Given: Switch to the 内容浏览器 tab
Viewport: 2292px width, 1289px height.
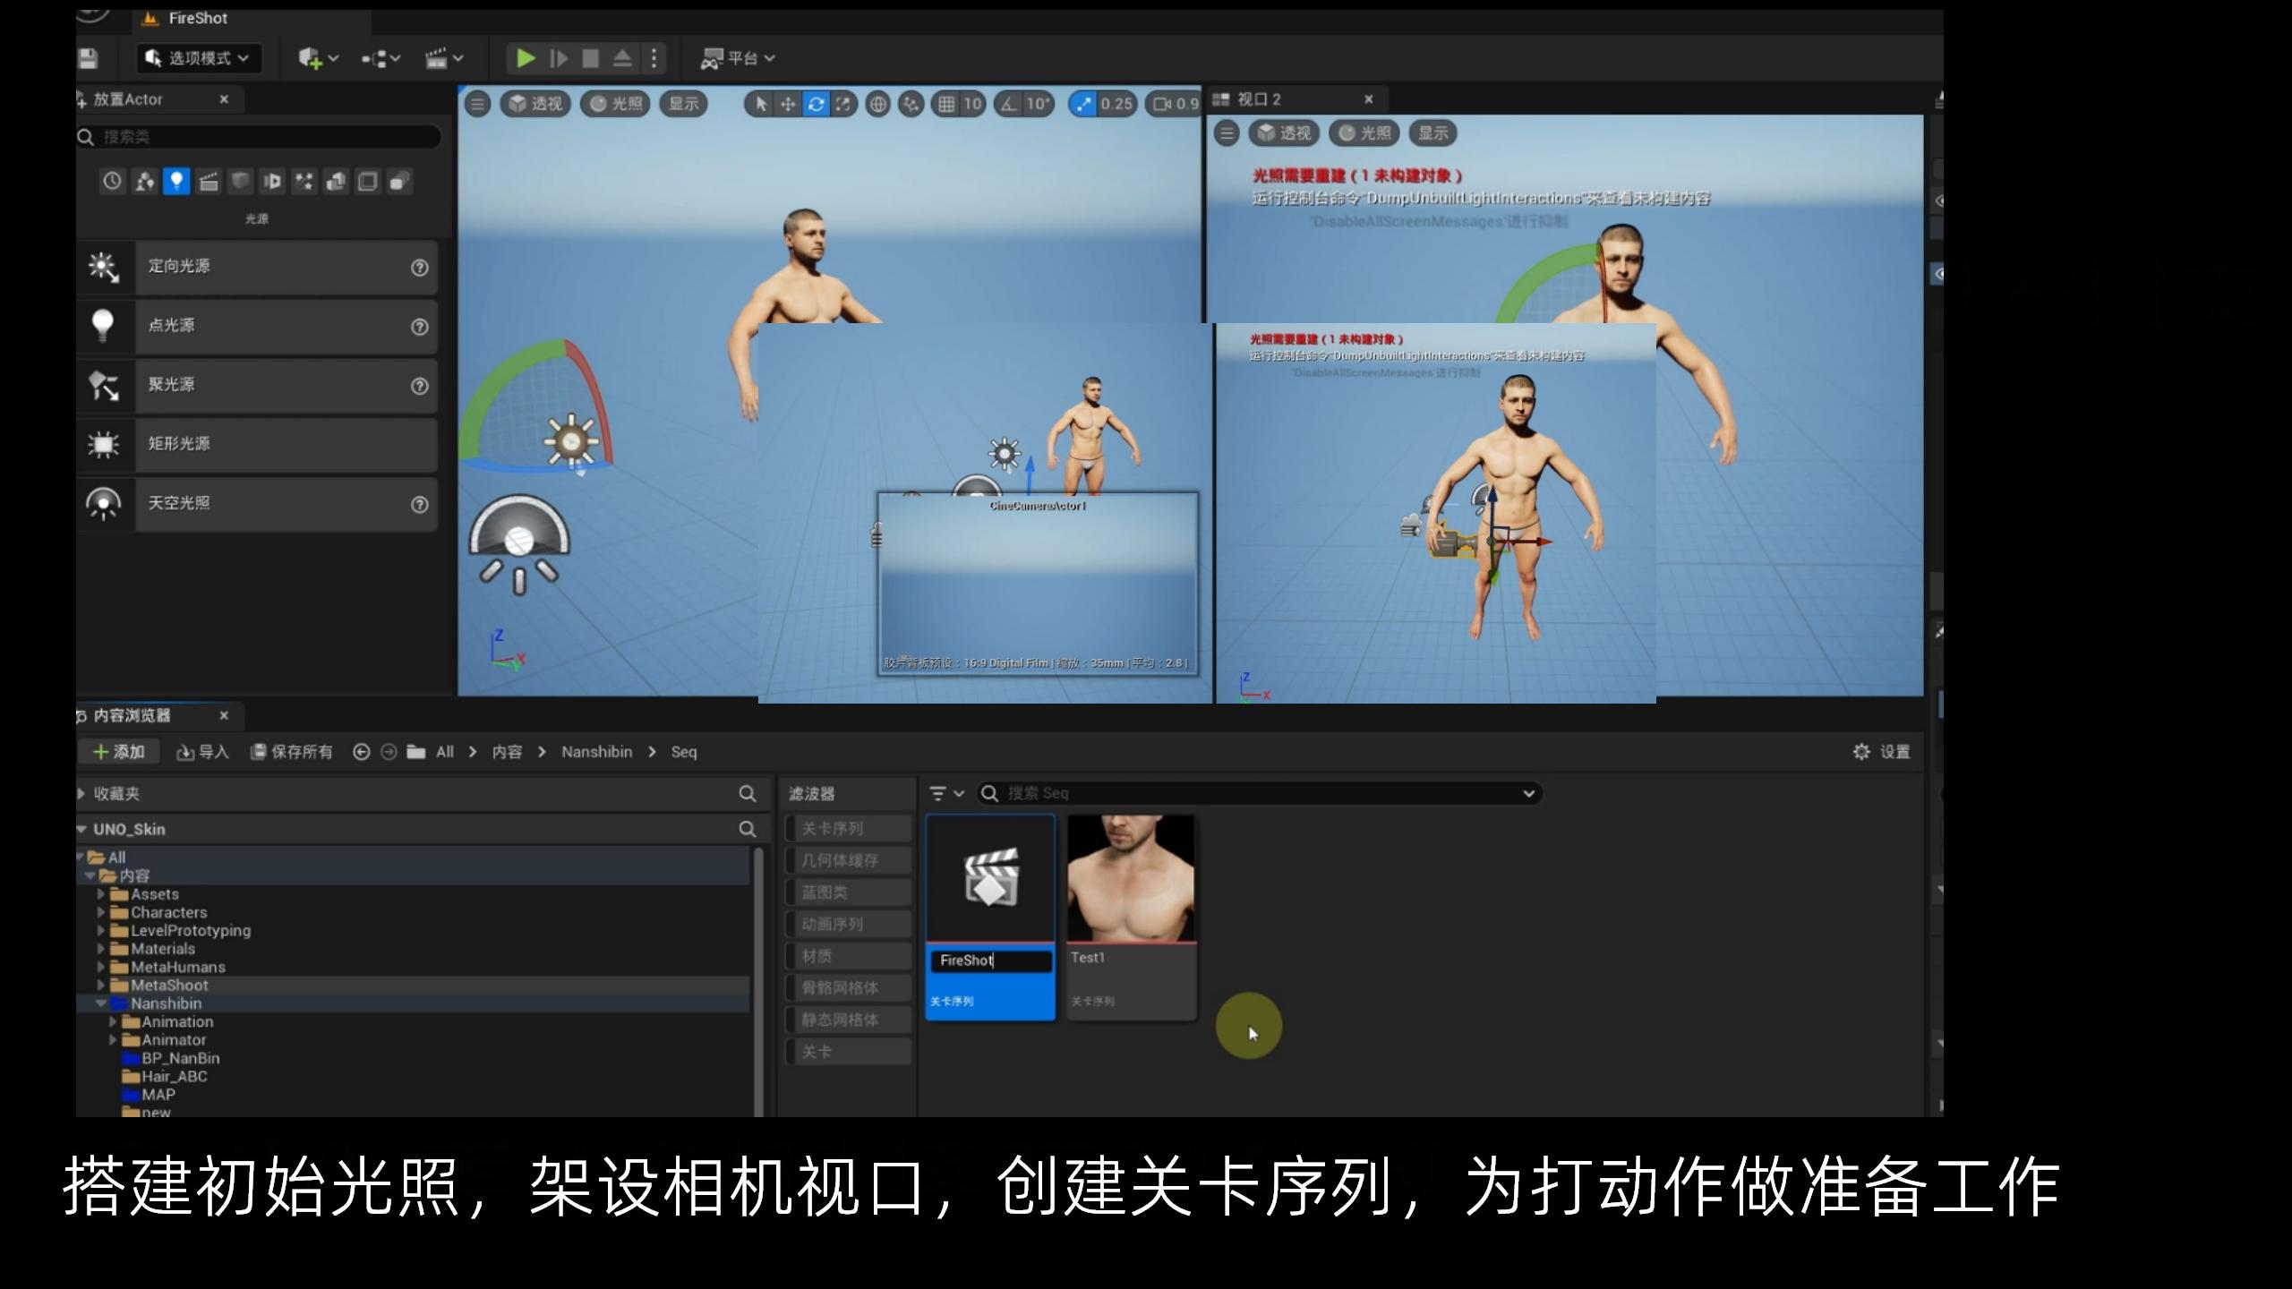Looking at the screenshot, I should [131, 715].
